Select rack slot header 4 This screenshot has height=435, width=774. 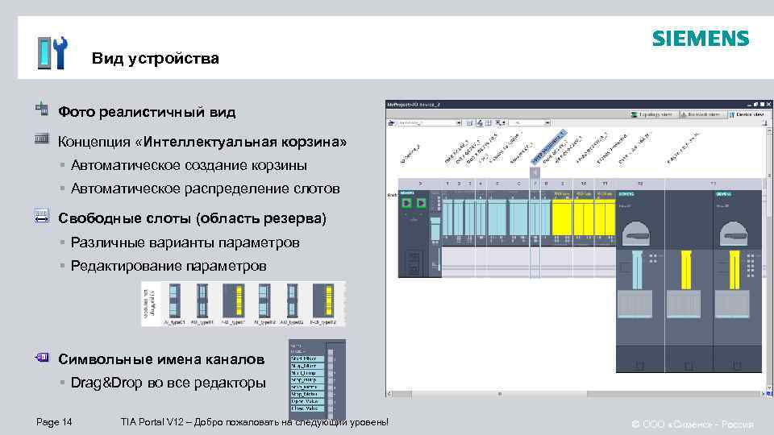point(481,184)
